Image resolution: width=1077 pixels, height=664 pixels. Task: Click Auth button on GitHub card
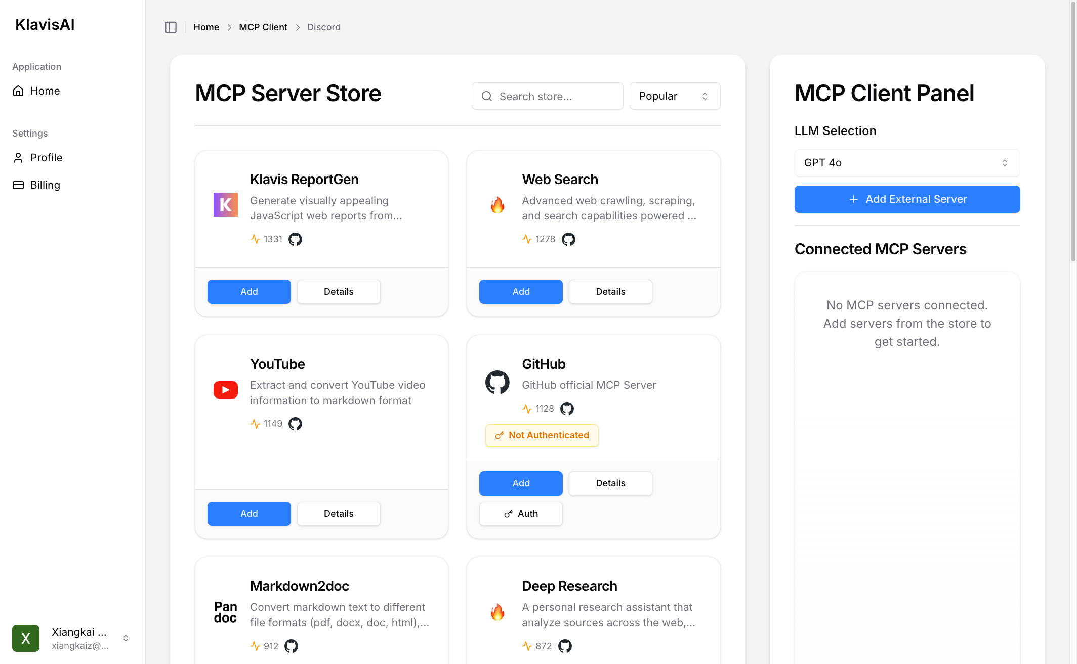[520, 514]
